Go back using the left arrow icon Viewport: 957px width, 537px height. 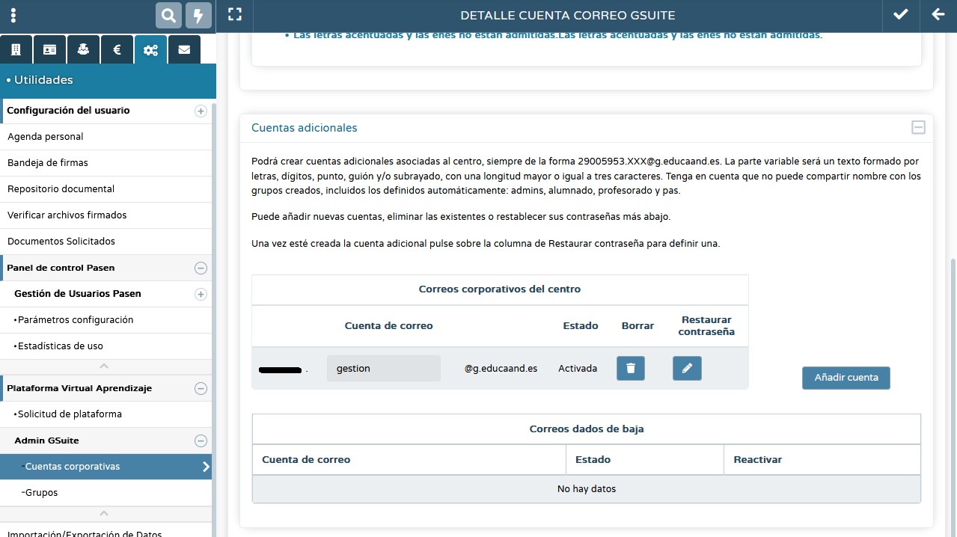click(x=938, y=14)
